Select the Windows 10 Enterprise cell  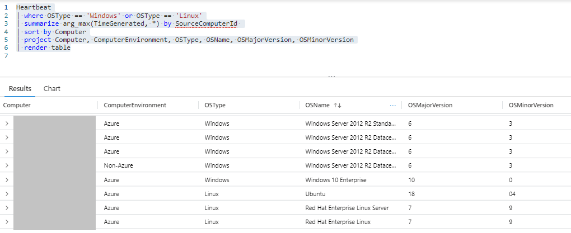pyautogui.click(x=336, y=180)
